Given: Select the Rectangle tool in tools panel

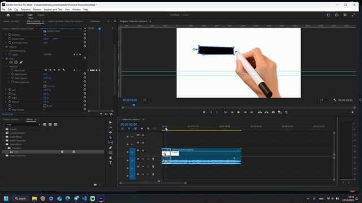Looking at the screenshot, I should 110,153.
